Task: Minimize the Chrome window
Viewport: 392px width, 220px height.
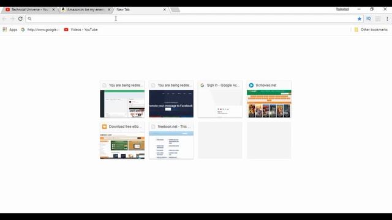Action: click(x=359, y=9)
